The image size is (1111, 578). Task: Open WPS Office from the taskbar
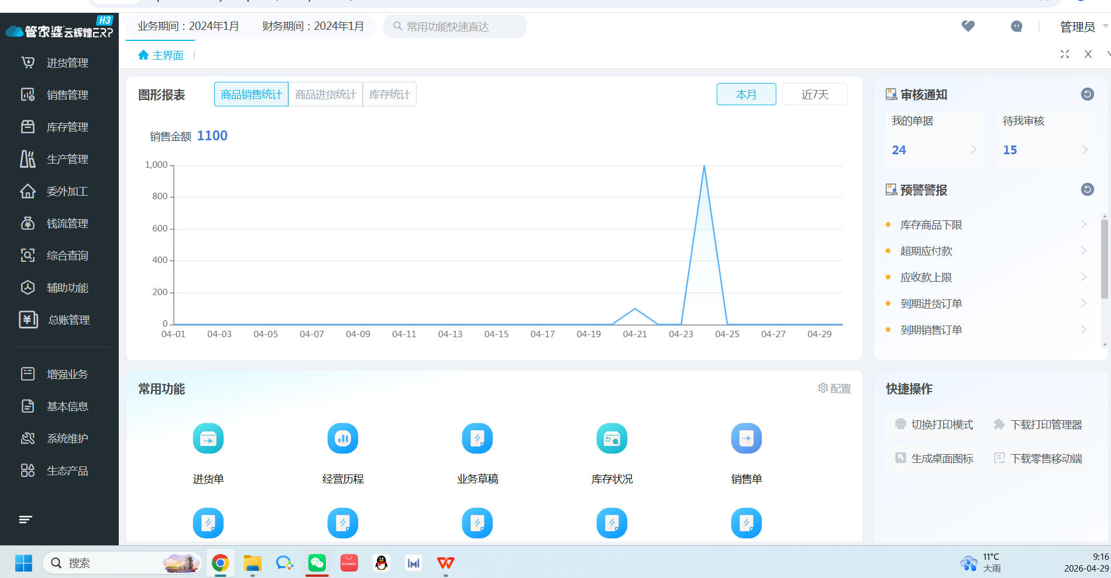pos(446,563)
